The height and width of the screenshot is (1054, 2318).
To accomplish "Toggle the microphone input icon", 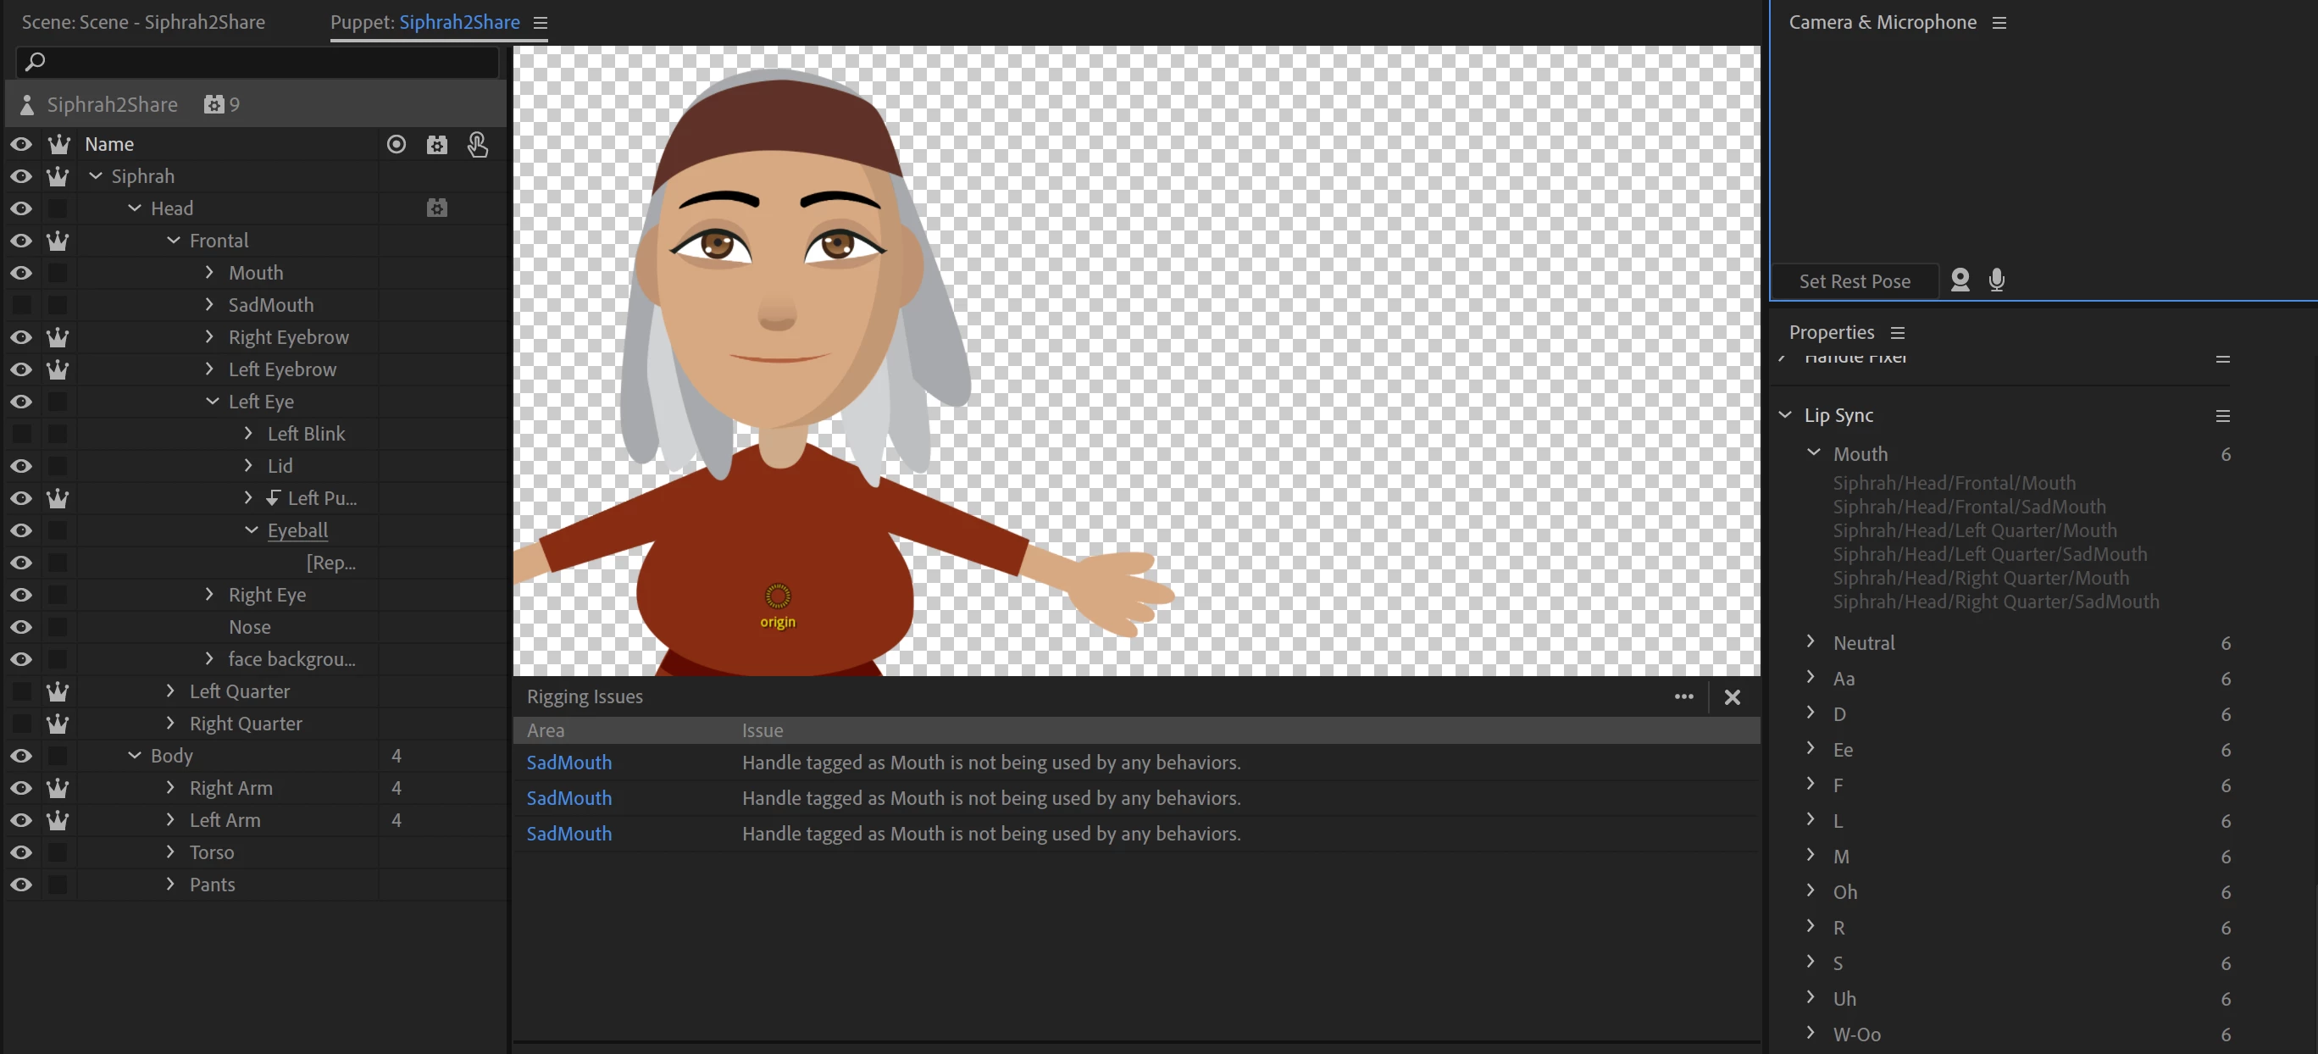I will tap(1996, 280).
